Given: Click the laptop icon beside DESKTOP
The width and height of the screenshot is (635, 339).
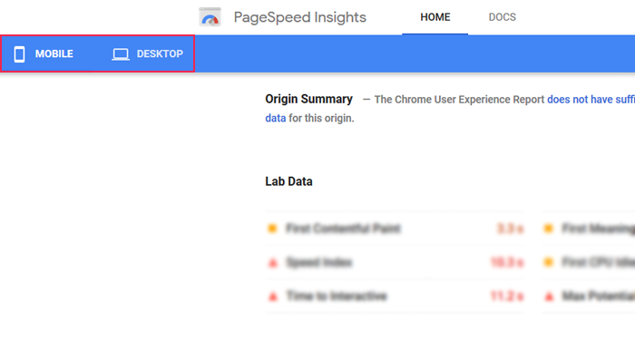Looking at the screenshot, I should tap(121, 54).
